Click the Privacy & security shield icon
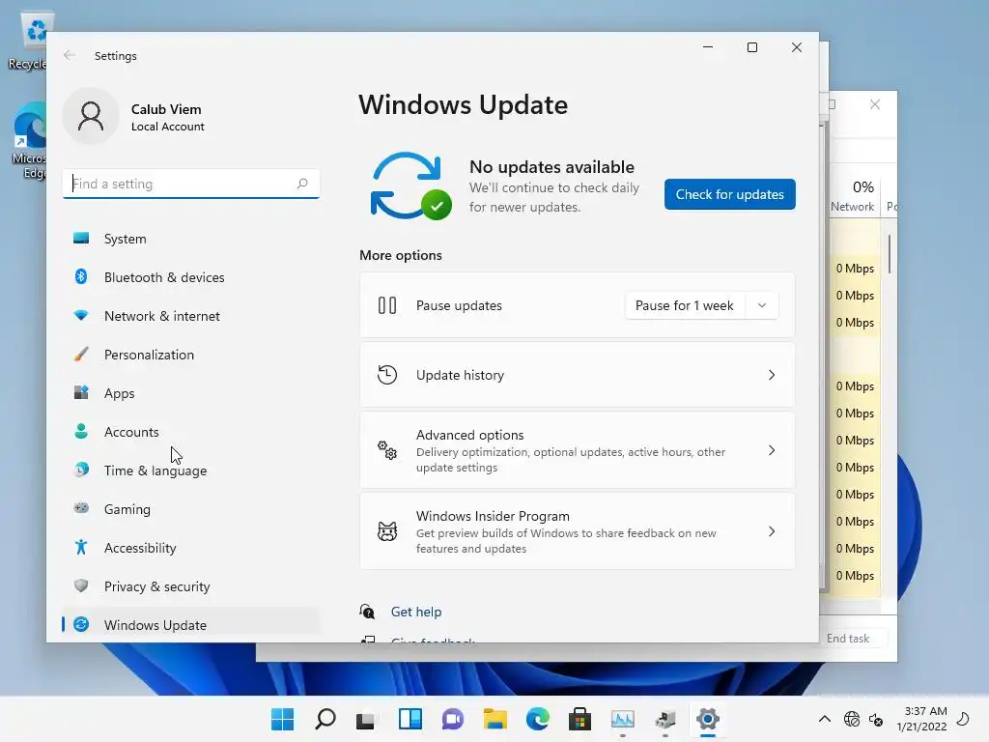989x742 pixels. pyautogui.click(x=81, y=585)
